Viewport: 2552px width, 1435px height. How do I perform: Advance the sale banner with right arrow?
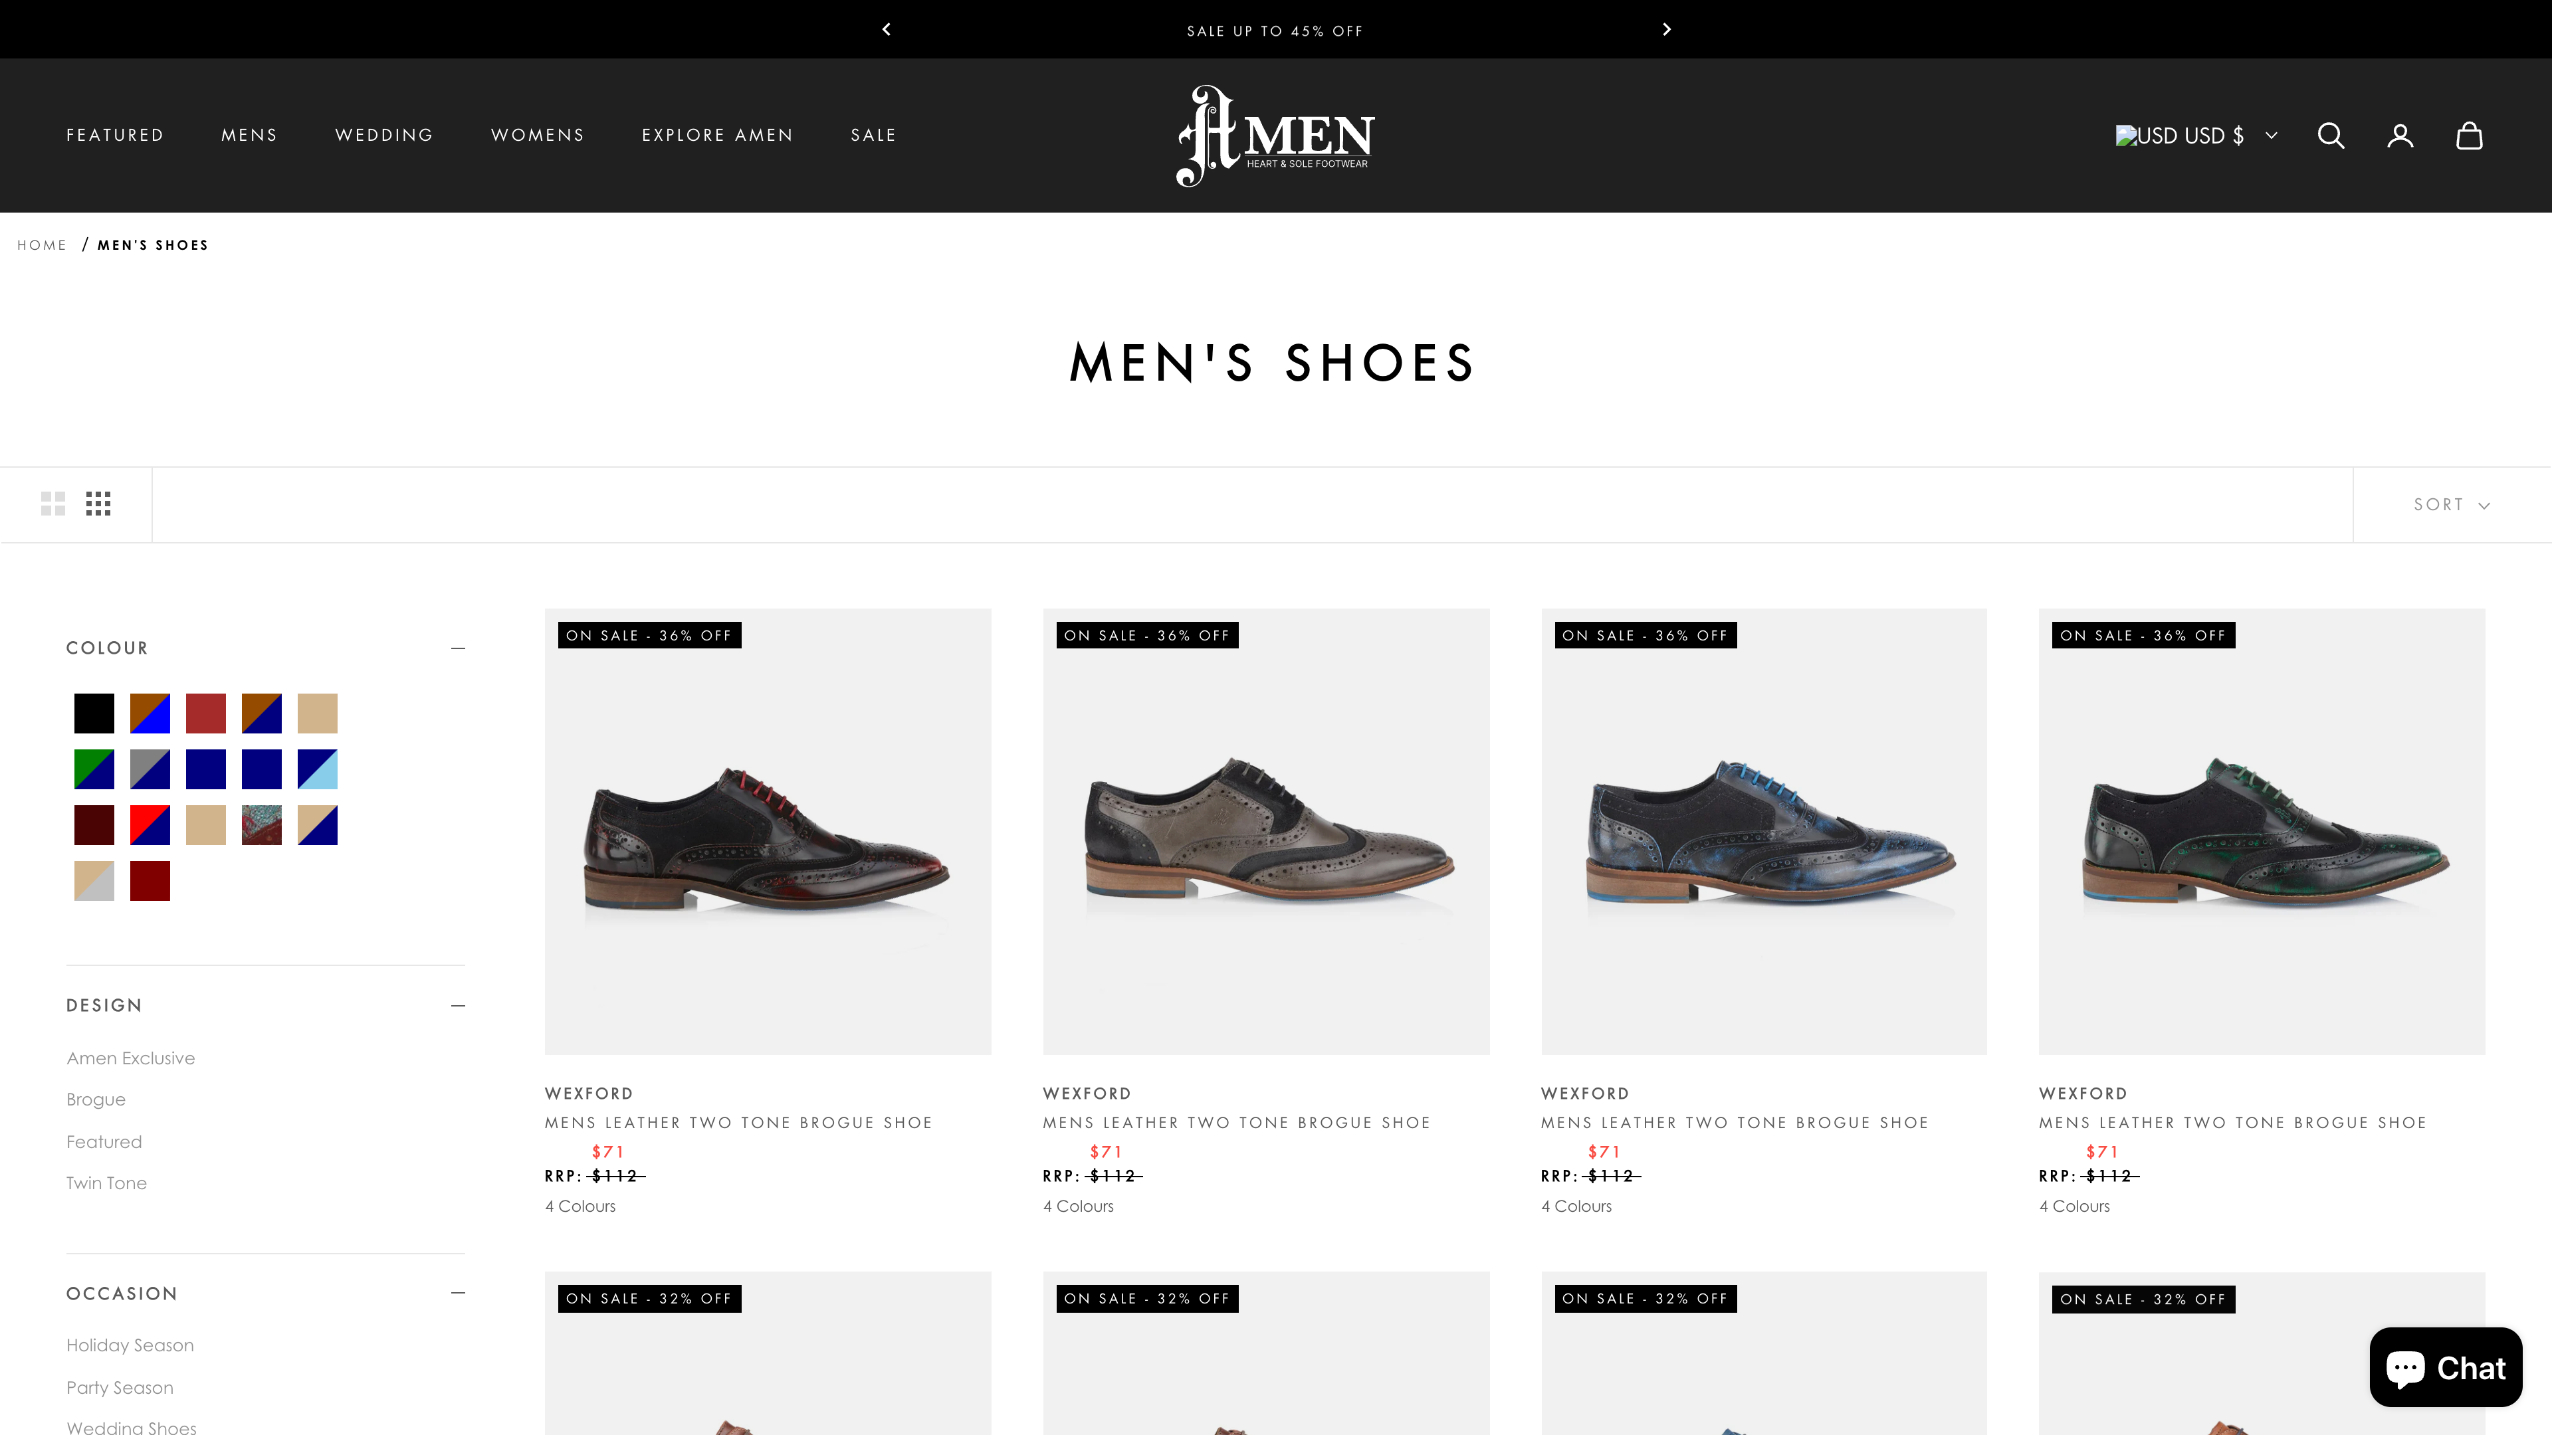pos(1666,30)
